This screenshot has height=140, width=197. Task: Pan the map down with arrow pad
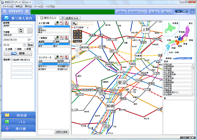click(77, 37)
